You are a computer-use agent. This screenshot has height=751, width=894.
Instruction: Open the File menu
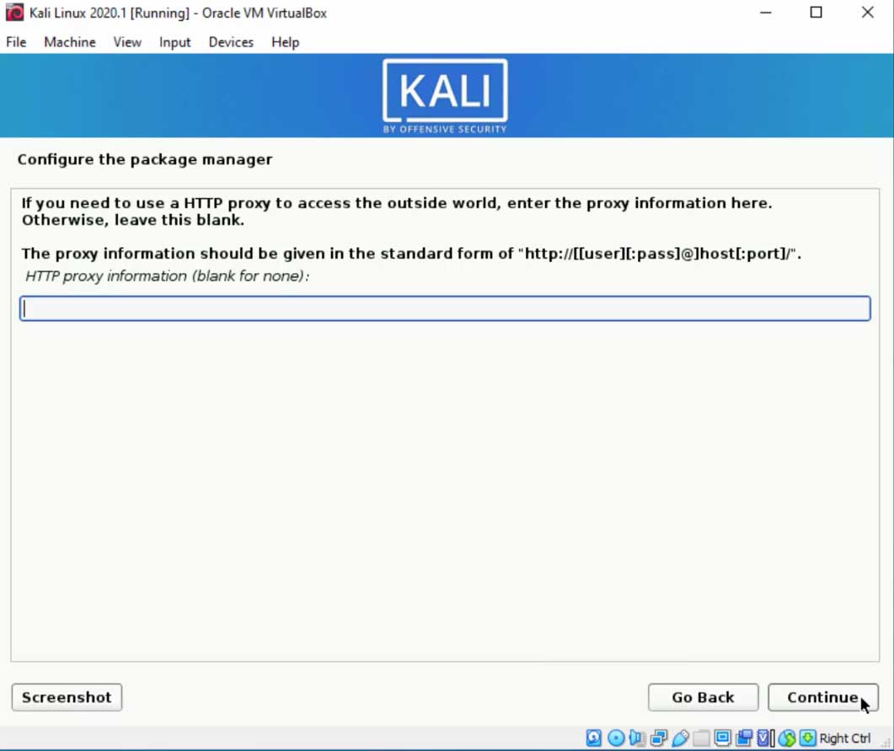pyautogui.click(x=16, y=42)
